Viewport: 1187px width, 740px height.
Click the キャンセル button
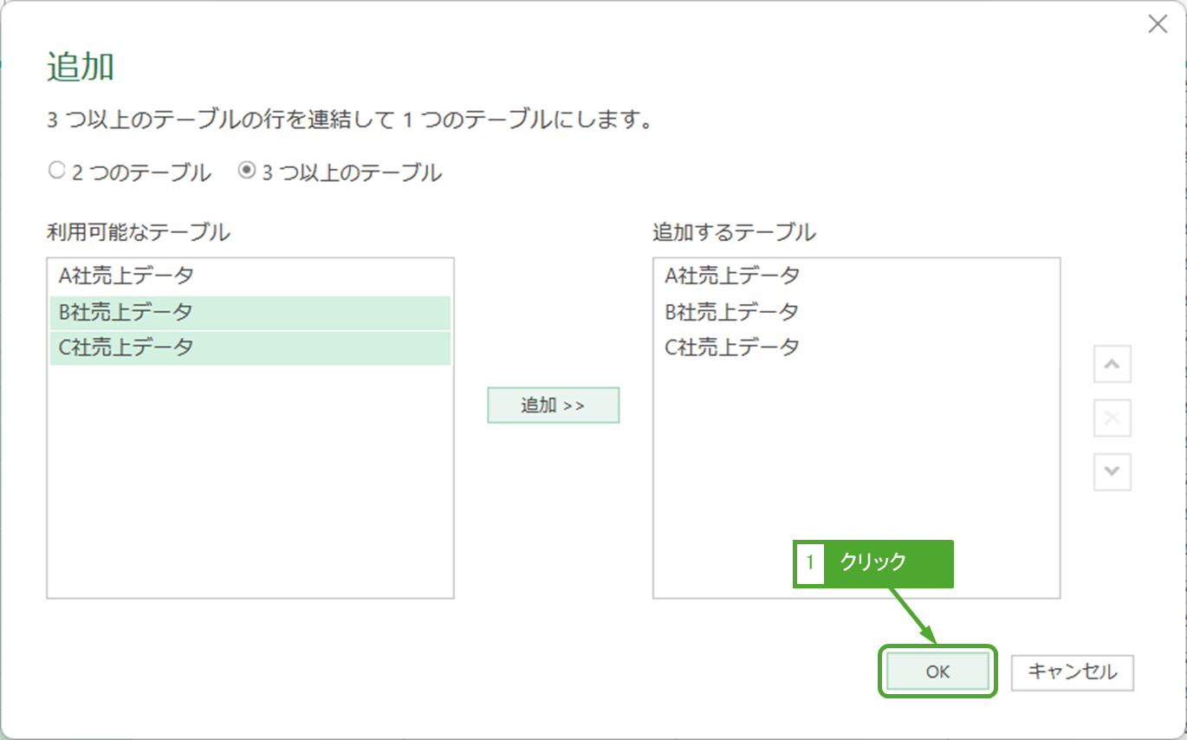pos(1073,672)
